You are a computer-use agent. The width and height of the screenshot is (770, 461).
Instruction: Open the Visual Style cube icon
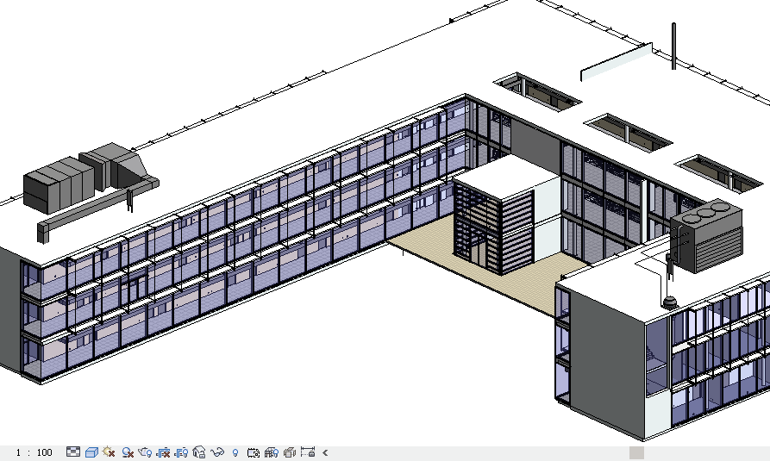(x=91, y=452)
